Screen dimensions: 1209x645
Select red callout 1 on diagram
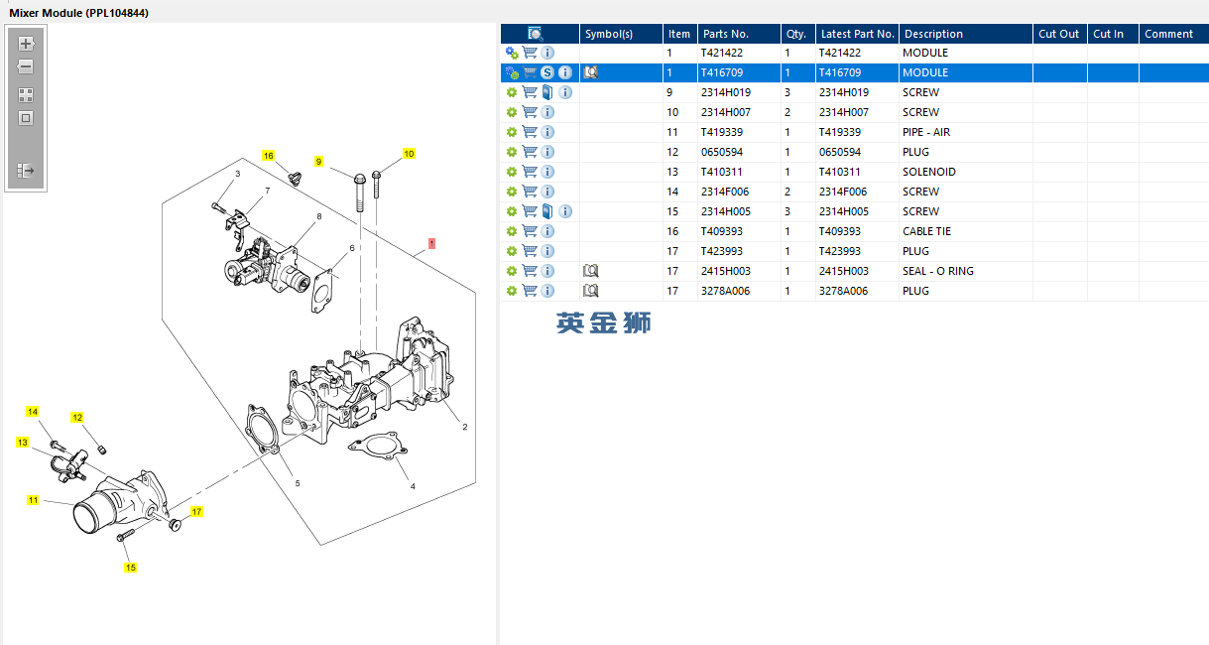click(x=431, y=243)
